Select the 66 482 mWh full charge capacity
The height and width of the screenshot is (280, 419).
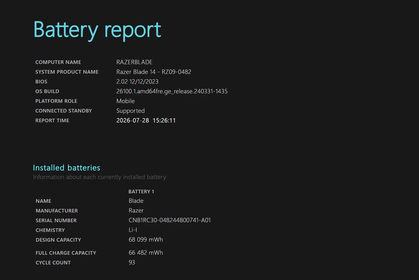coord(146,253)
